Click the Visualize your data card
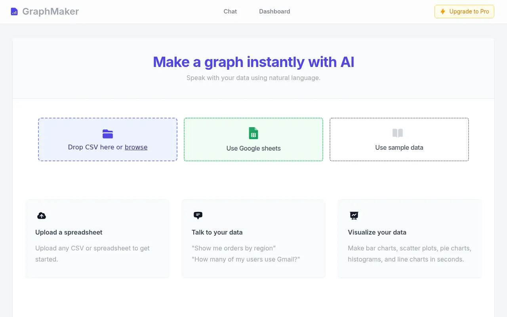Screen dimensions: 507x317 click(x=409, y=239)
